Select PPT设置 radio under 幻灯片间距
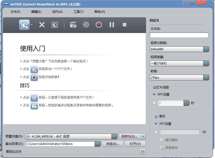The image size is (215, 158). click(x=154, y=94)
